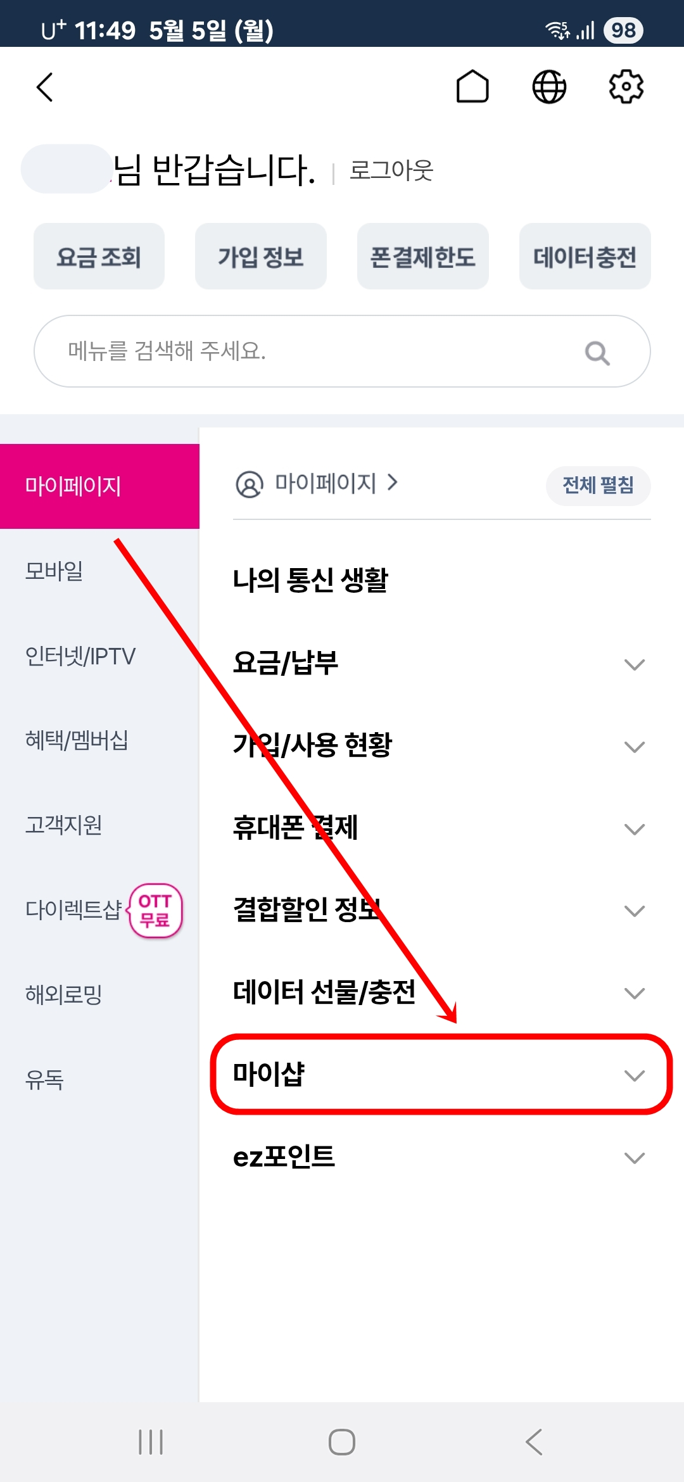Image resolution: width=684 pixels, height=1482 pixels.
Task: Tap the profile icon next to 마이페이지
Action: pos(250,484)
